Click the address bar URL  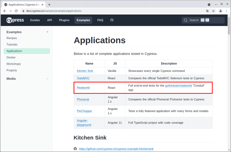[54, 11]
